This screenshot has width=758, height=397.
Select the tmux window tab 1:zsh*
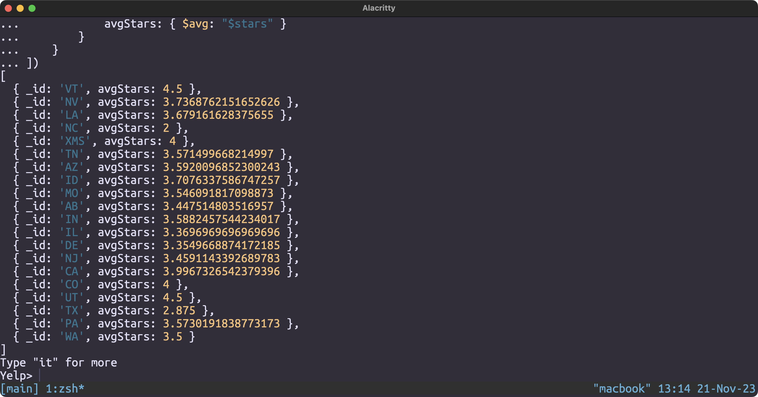pyautogui.click(x=65, y=389)
